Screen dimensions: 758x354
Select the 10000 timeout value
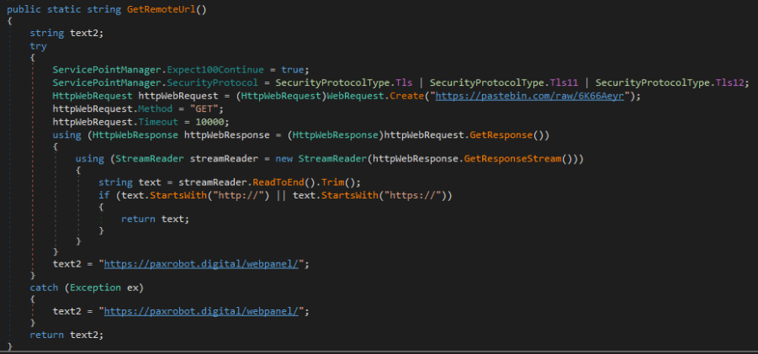[x=209, y=122]
